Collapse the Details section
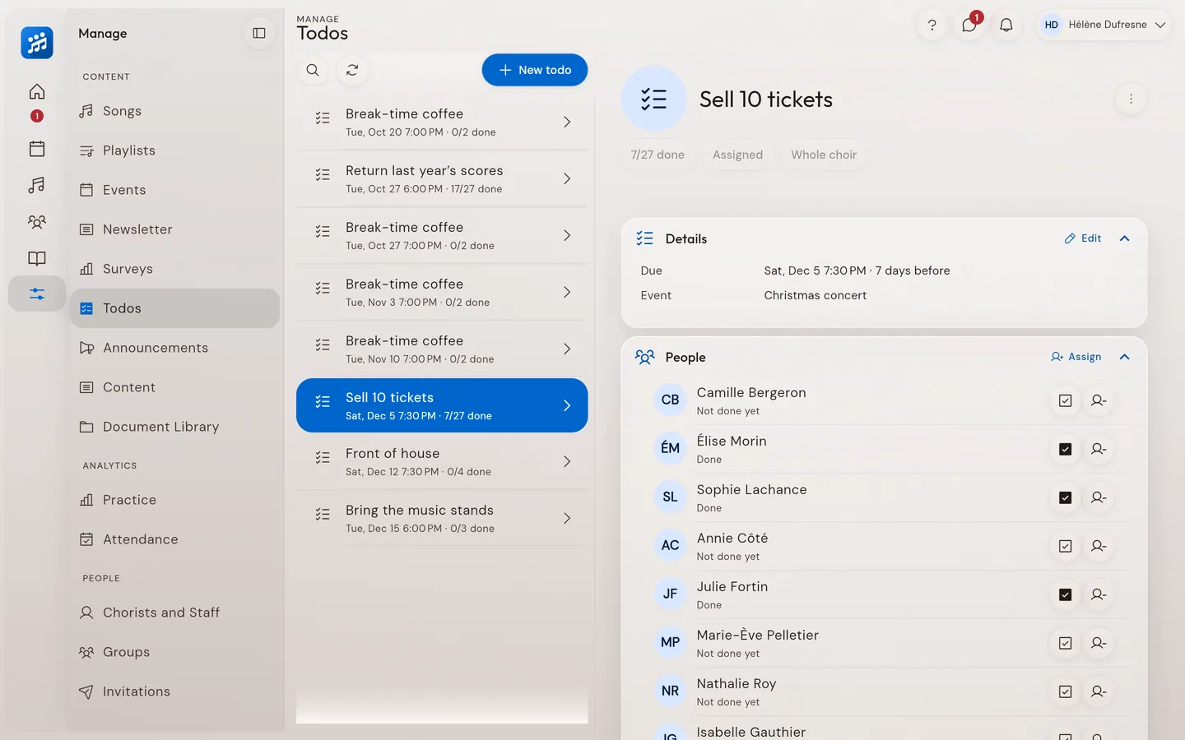 tap(1124, 238)
